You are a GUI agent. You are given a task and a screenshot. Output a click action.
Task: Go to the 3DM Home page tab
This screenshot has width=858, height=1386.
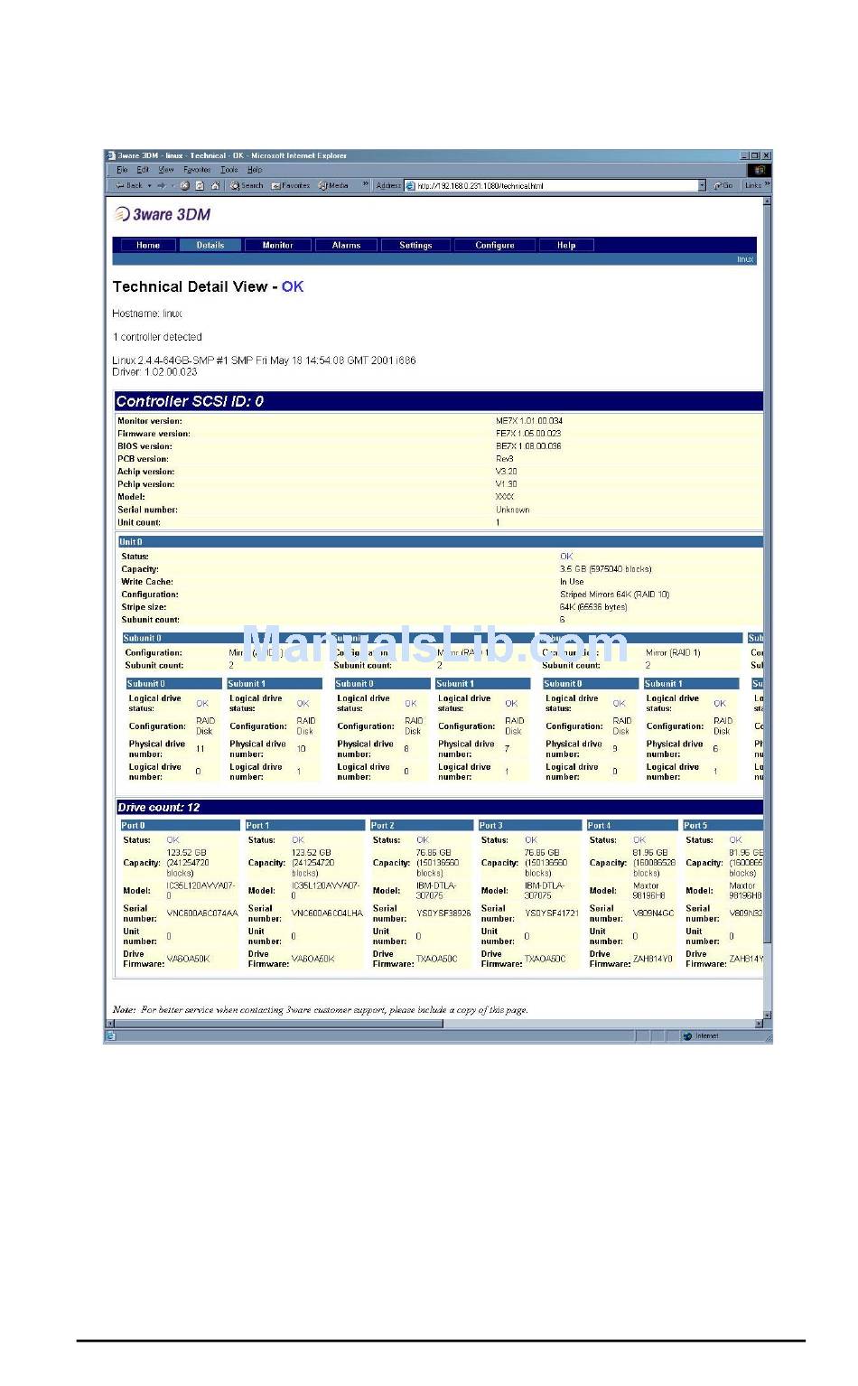[148, 245]
